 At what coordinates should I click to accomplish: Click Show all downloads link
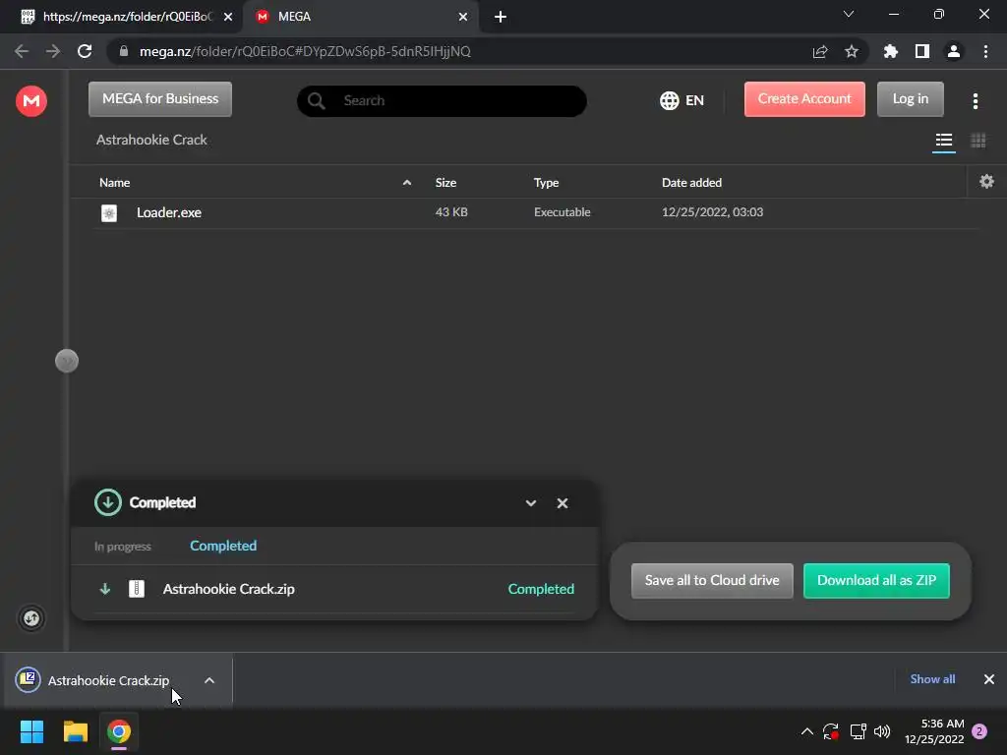[932, 679]
